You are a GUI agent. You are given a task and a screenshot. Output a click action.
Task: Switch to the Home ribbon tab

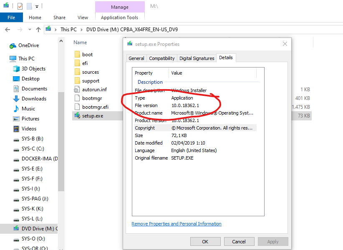pos(35,17)
